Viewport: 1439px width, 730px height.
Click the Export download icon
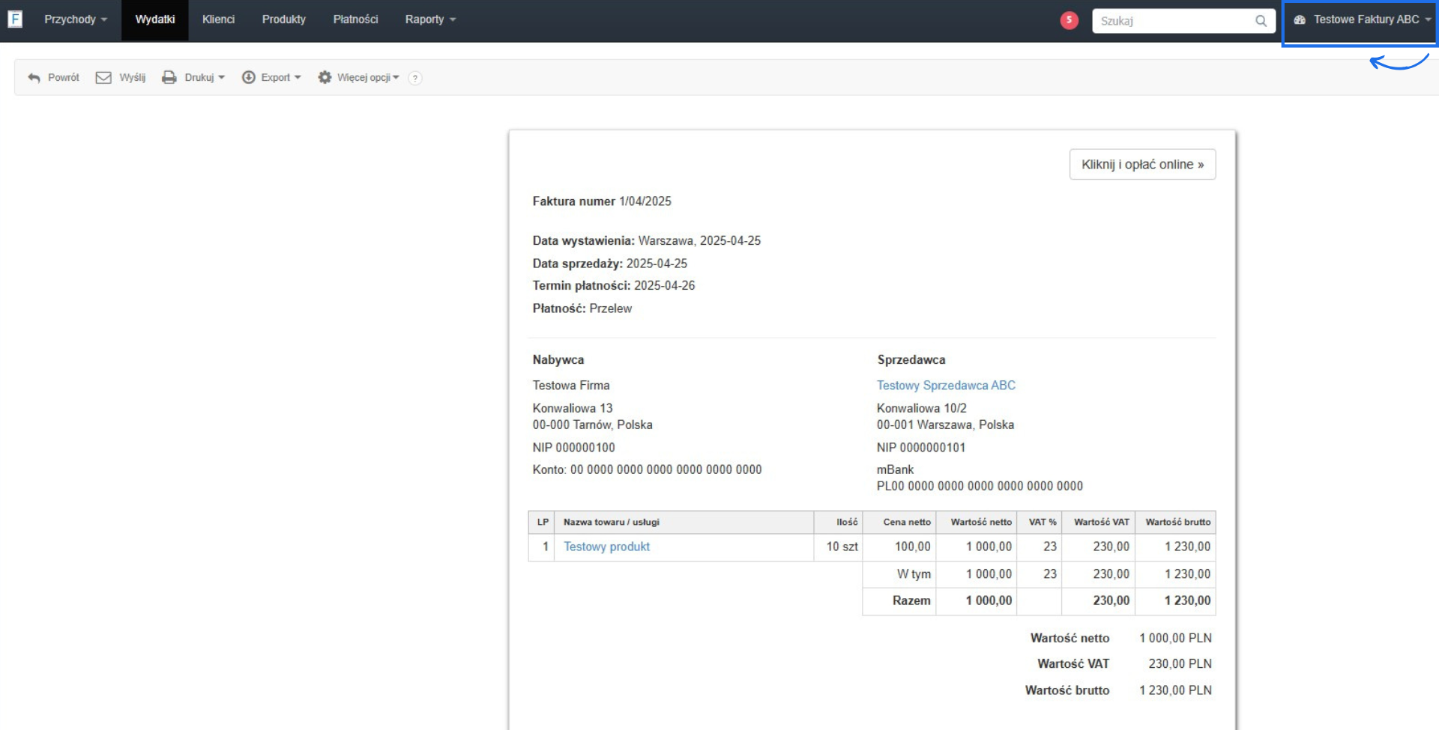(x=249, y=78)
